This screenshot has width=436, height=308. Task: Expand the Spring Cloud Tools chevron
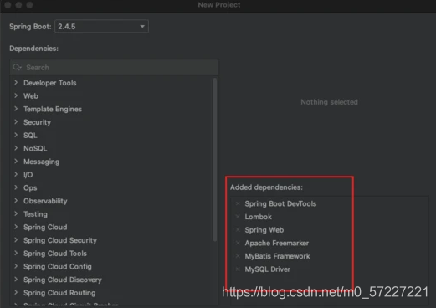tap(16, 253)
